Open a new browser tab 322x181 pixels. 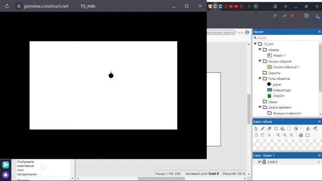pyautogui.click(x=256, y=7)
